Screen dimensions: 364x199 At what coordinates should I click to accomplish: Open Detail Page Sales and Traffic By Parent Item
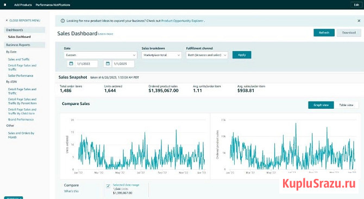coord(22,101)
